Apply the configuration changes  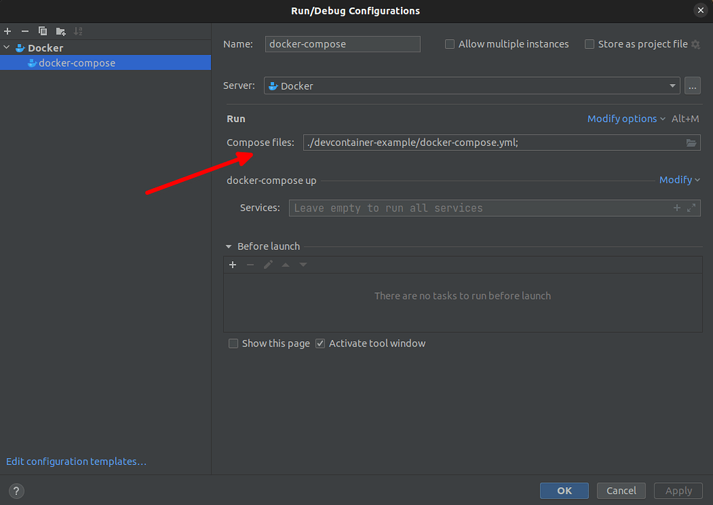point(678,491)
